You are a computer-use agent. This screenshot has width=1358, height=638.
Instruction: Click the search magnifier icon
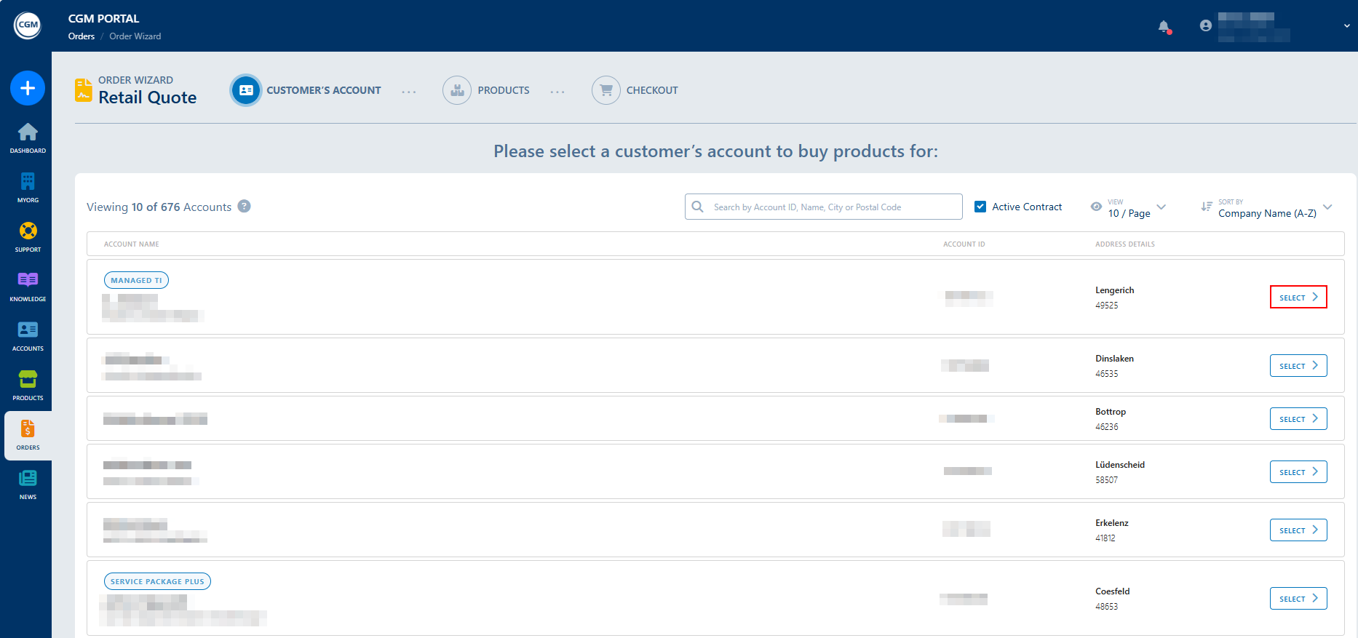pos(698,207)
